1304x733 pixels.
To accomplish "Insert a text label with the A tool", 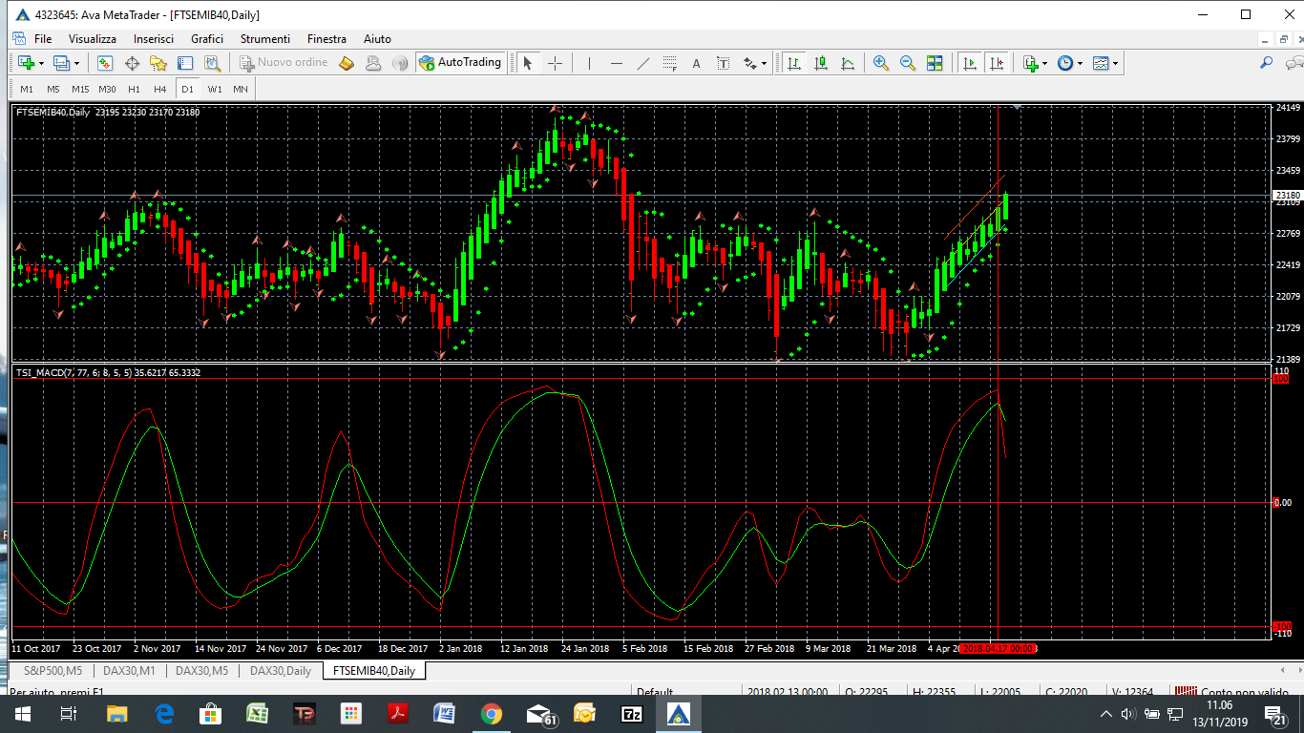I will tap(696, 63).
